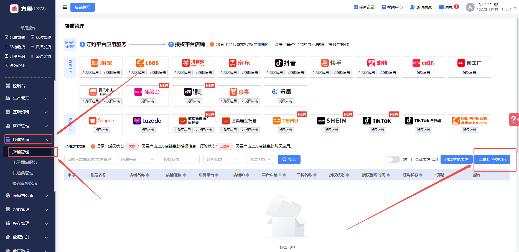The width and height of the screenshot is (519, 252).
Task: Open the 任务记录 task records icon
Action: pyautogui.click(x=356, y=7)
